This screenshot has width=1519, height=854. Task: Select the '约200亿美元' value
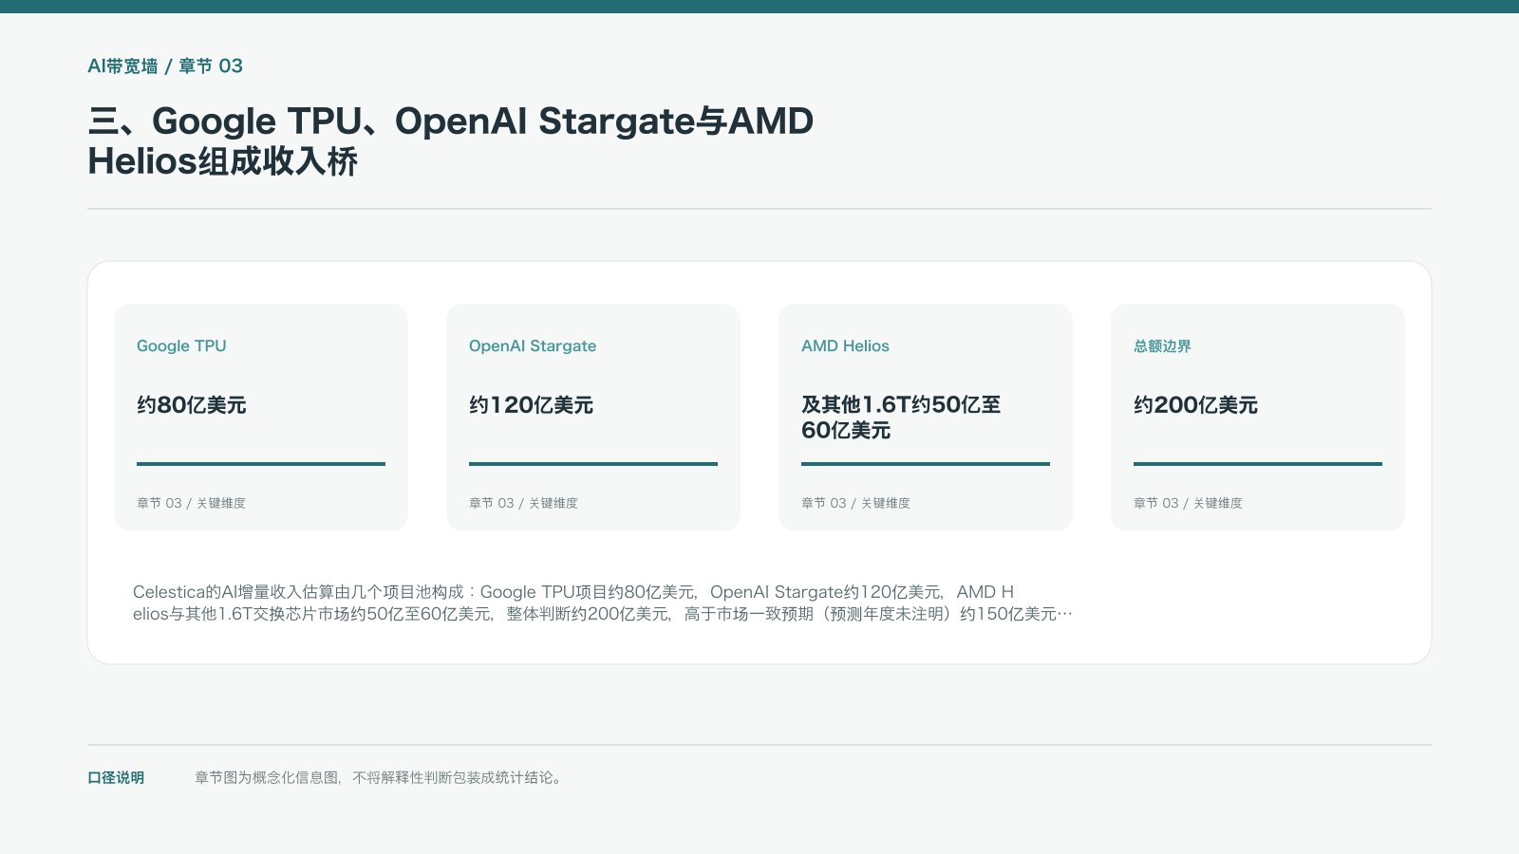pos(1196,405)
